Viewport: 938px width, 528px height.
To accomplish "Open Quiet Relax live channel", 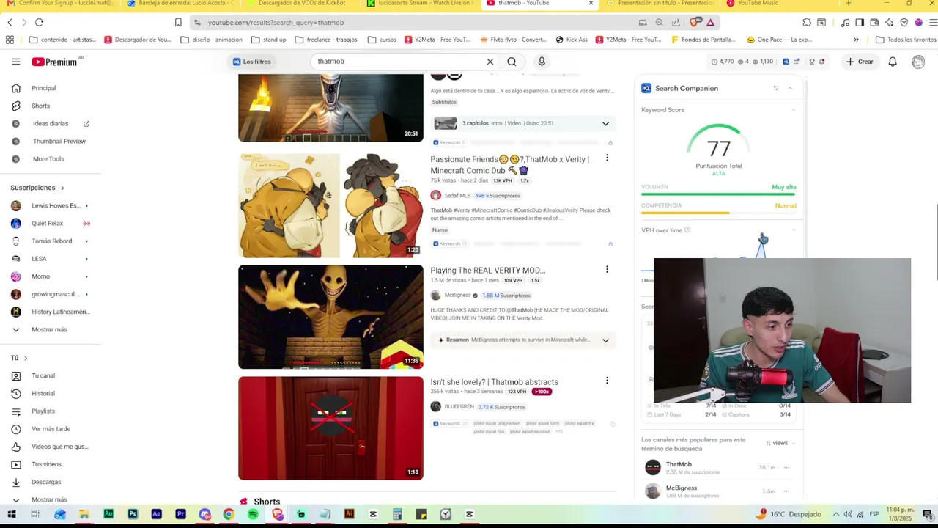I will click(48, 223).
